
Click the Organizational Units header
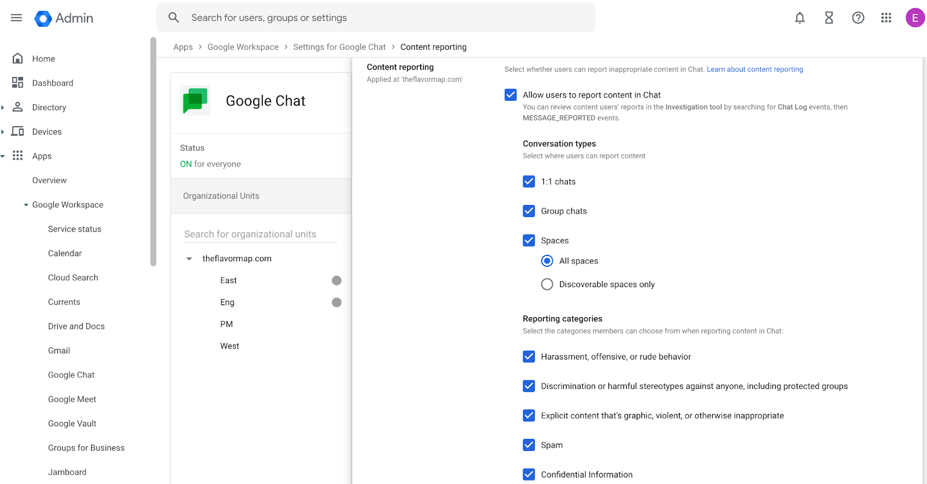(261, 196)
